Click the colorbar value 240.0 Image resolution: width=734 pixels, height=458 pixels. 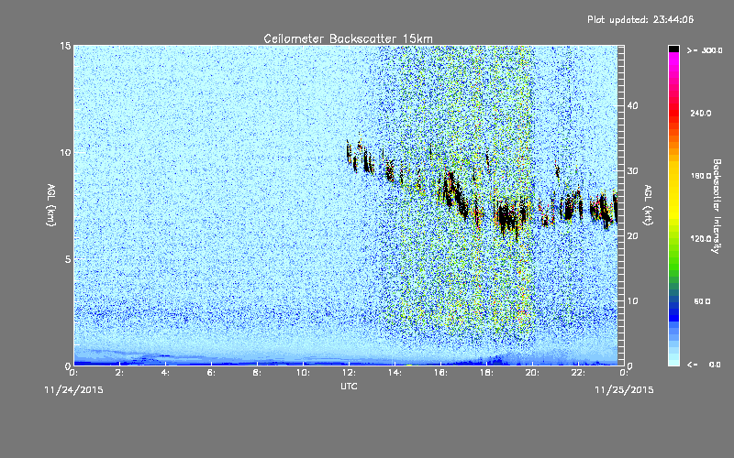pyautogui.click(x=701, y=113)
